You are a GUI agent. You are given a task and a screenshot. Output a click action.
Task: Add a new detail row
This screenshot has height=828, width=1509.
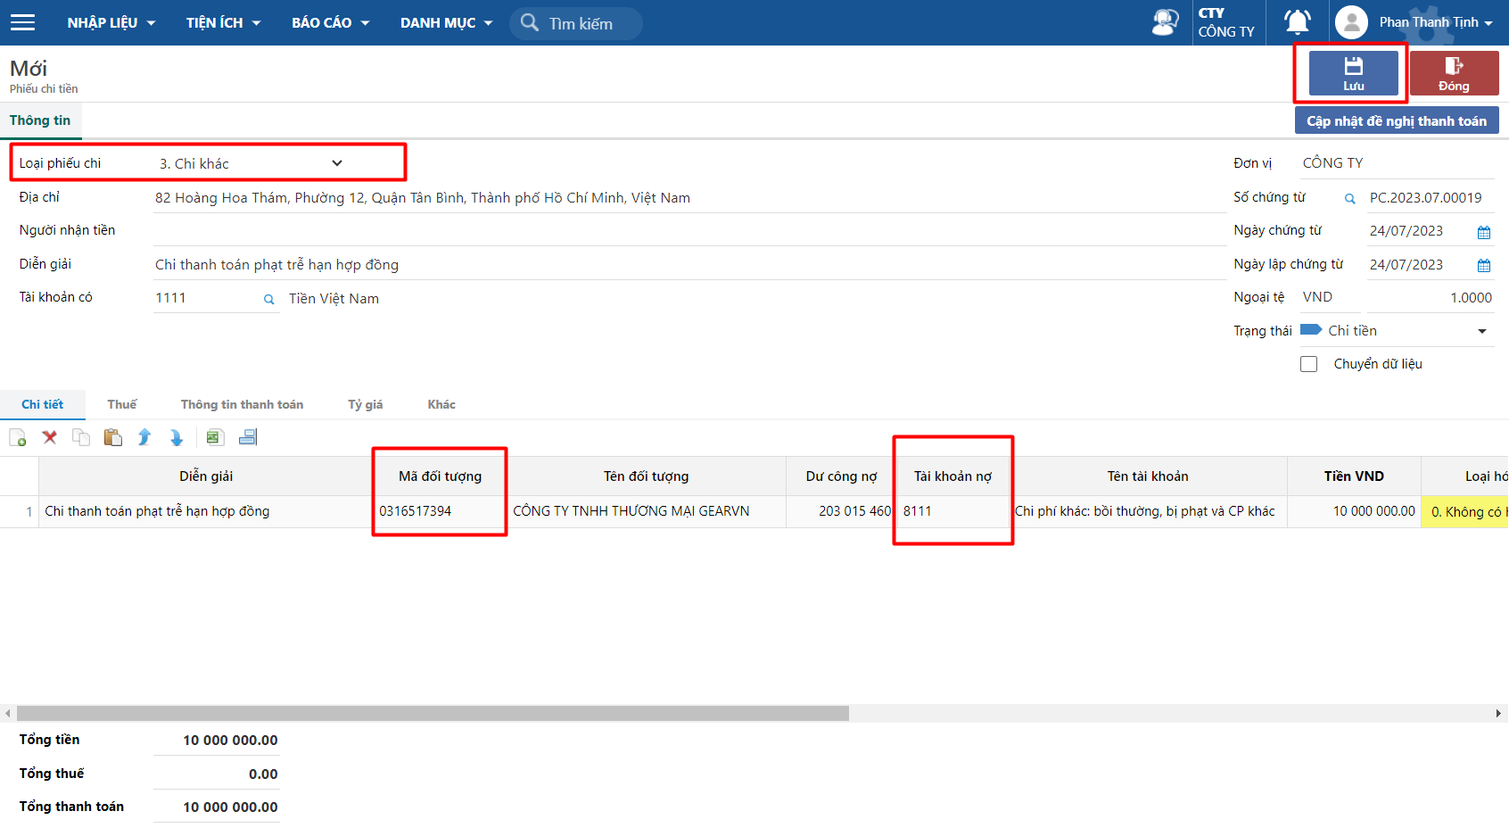[18, 437]
